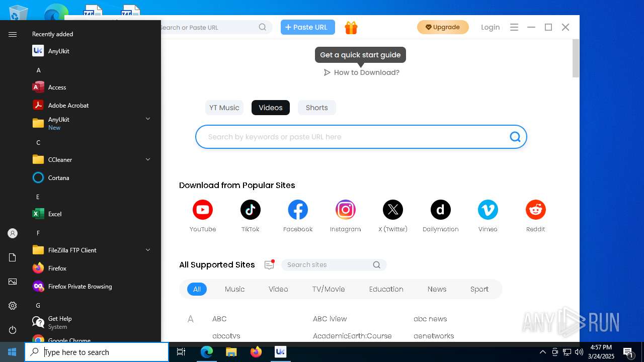
Task: Open Microsoft Edge from taskbar
Action: (207, 352)
